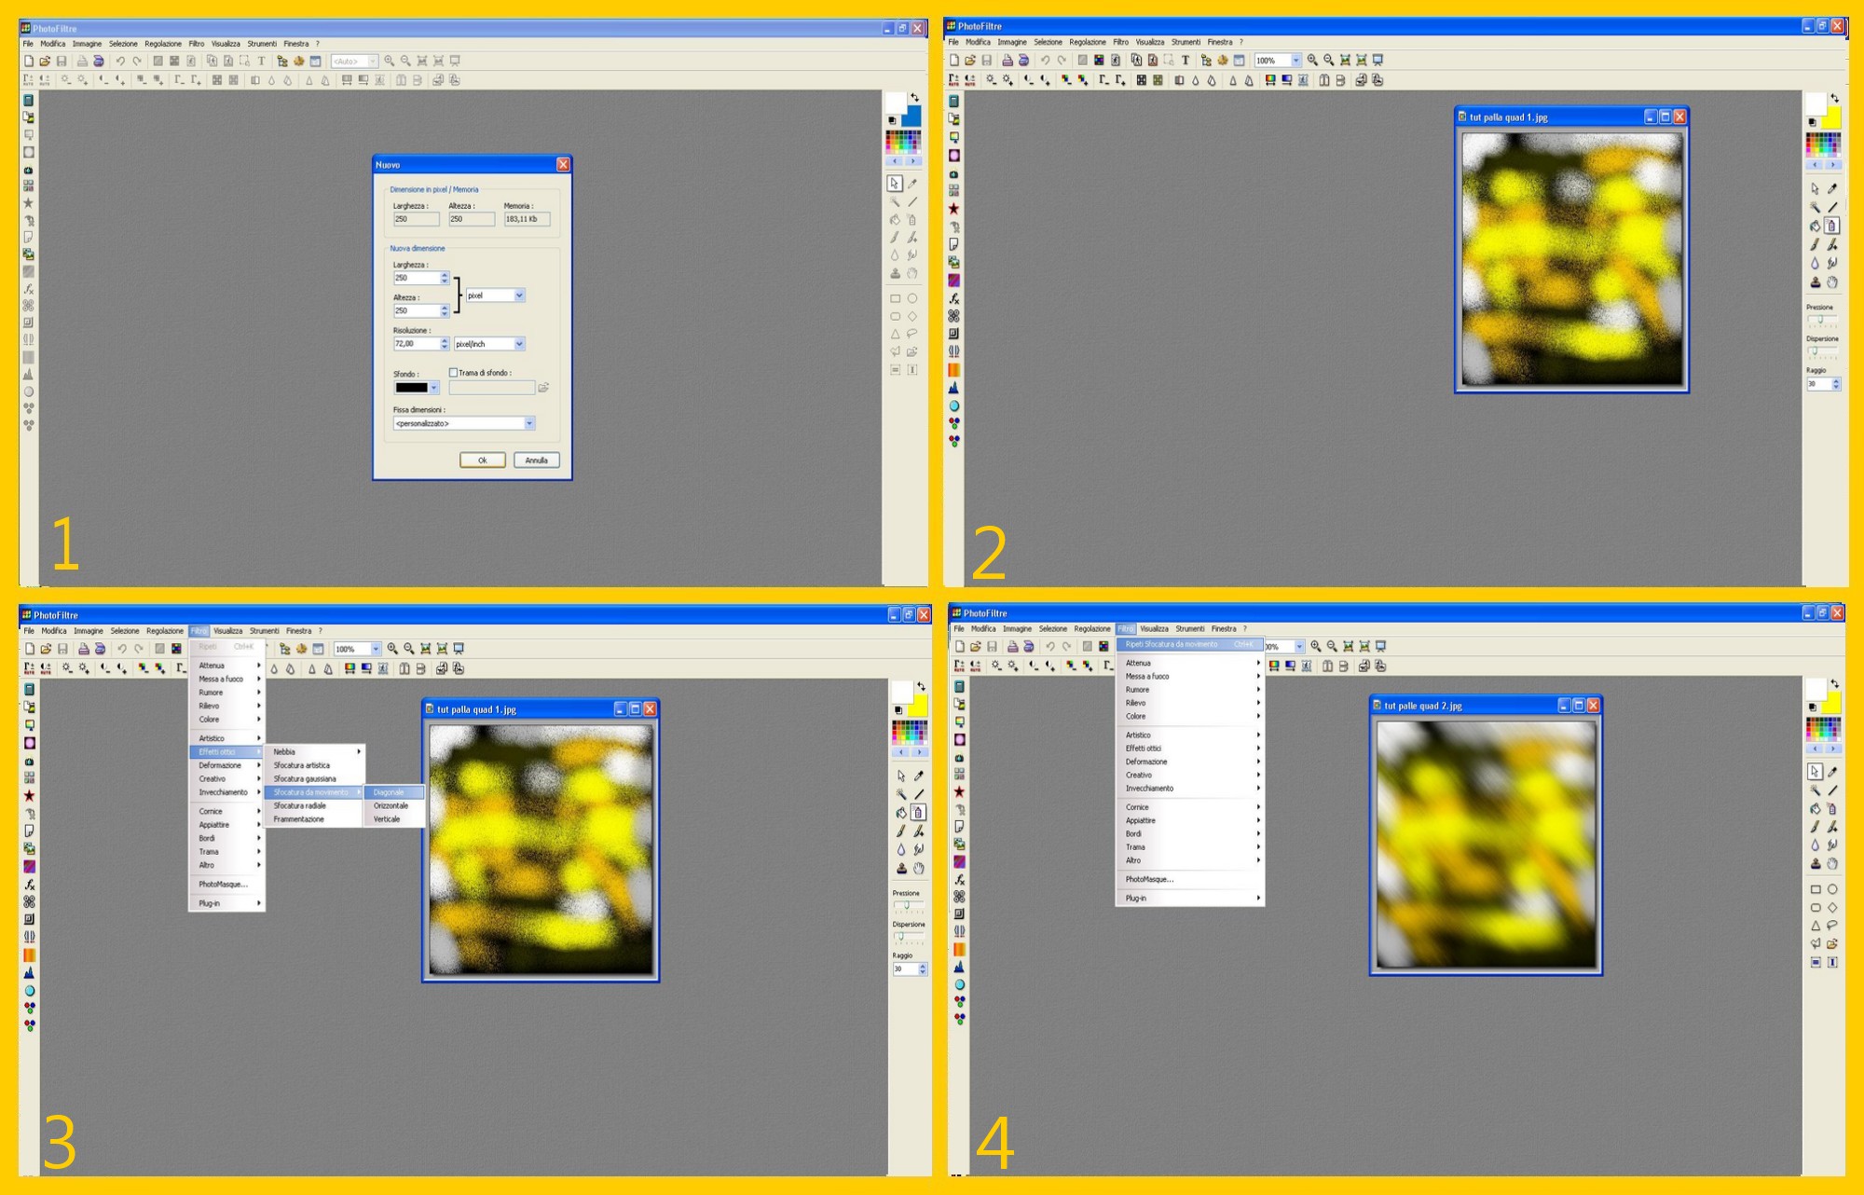Expand the pixel/inch resolution unit dropdown
The width and height of the screenshot is (1864, 1195).
tap(519, 344)
